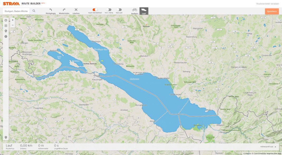Click Konstanz on the map
The height and width of the screenshot is (155, 282).
click(x=98, y=76)
